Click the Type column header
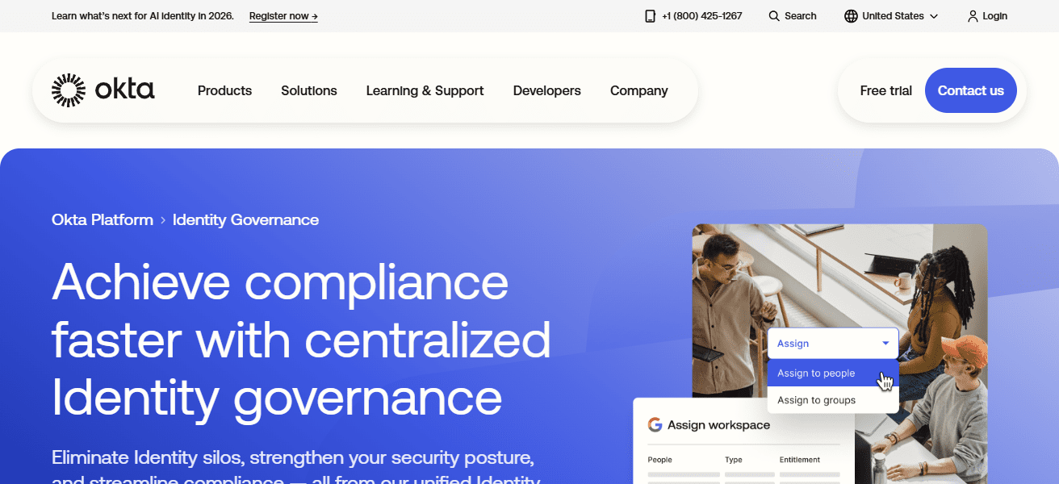 coord(733,460)
